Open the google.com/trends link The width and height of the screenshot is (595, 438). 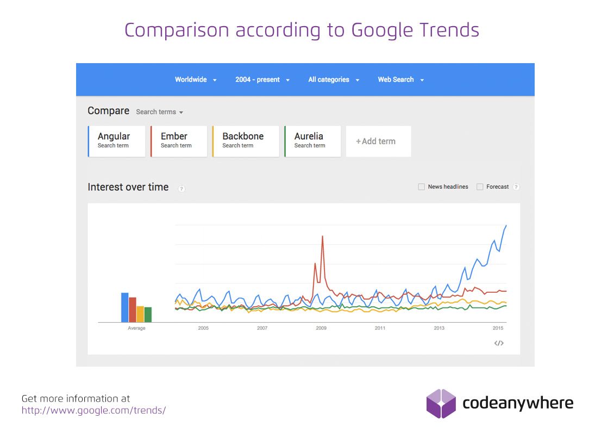tap(93, 410)
